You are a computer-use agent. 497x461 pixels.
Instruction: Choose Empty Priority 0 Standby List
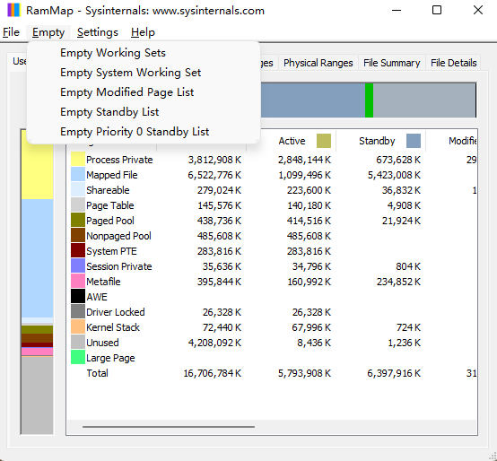[x=144, y=132]
